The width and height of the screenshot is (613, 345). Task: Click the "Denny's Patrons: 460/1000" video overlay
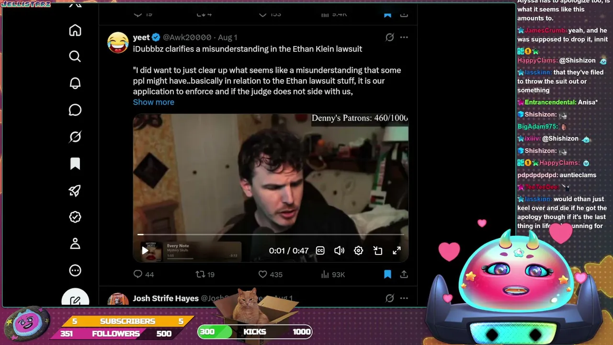tap(360, 118)
